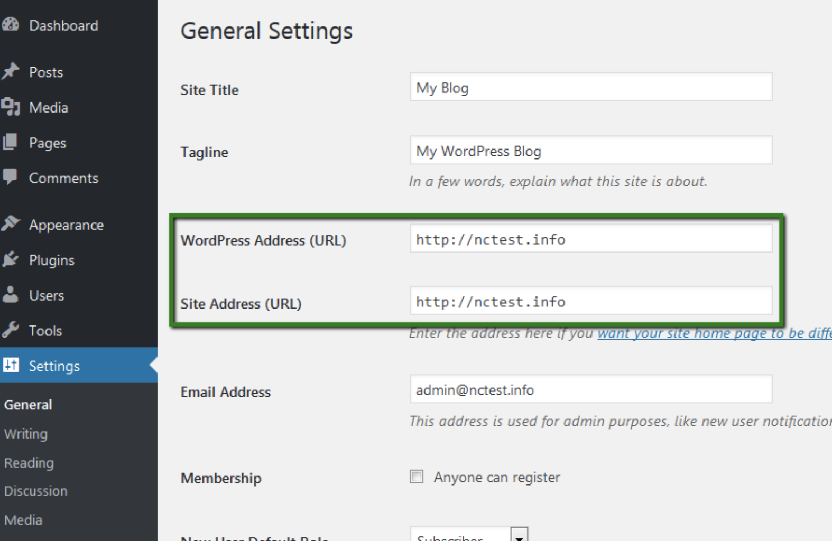Click into the Email Address field
Image resolution: width=832 pixels, height=541 pixels.
[590, 390]
